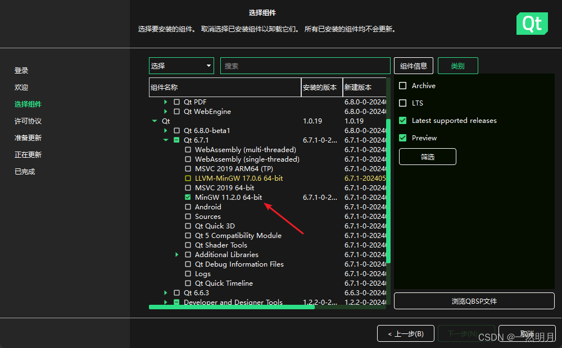Enable the Archive category checkbox
Image resolution: width=562 pixels, height=348 pixels.
point(403,86)
